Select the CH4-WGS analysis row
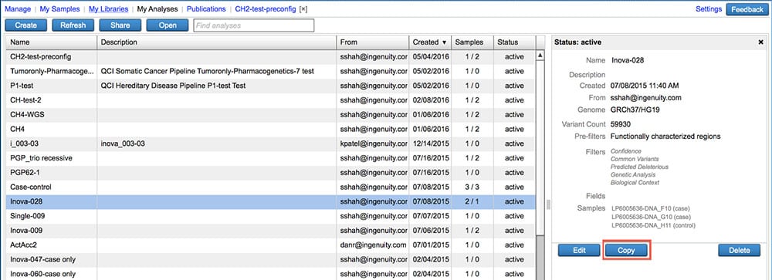The image size is (772, 280). point(270,115)
